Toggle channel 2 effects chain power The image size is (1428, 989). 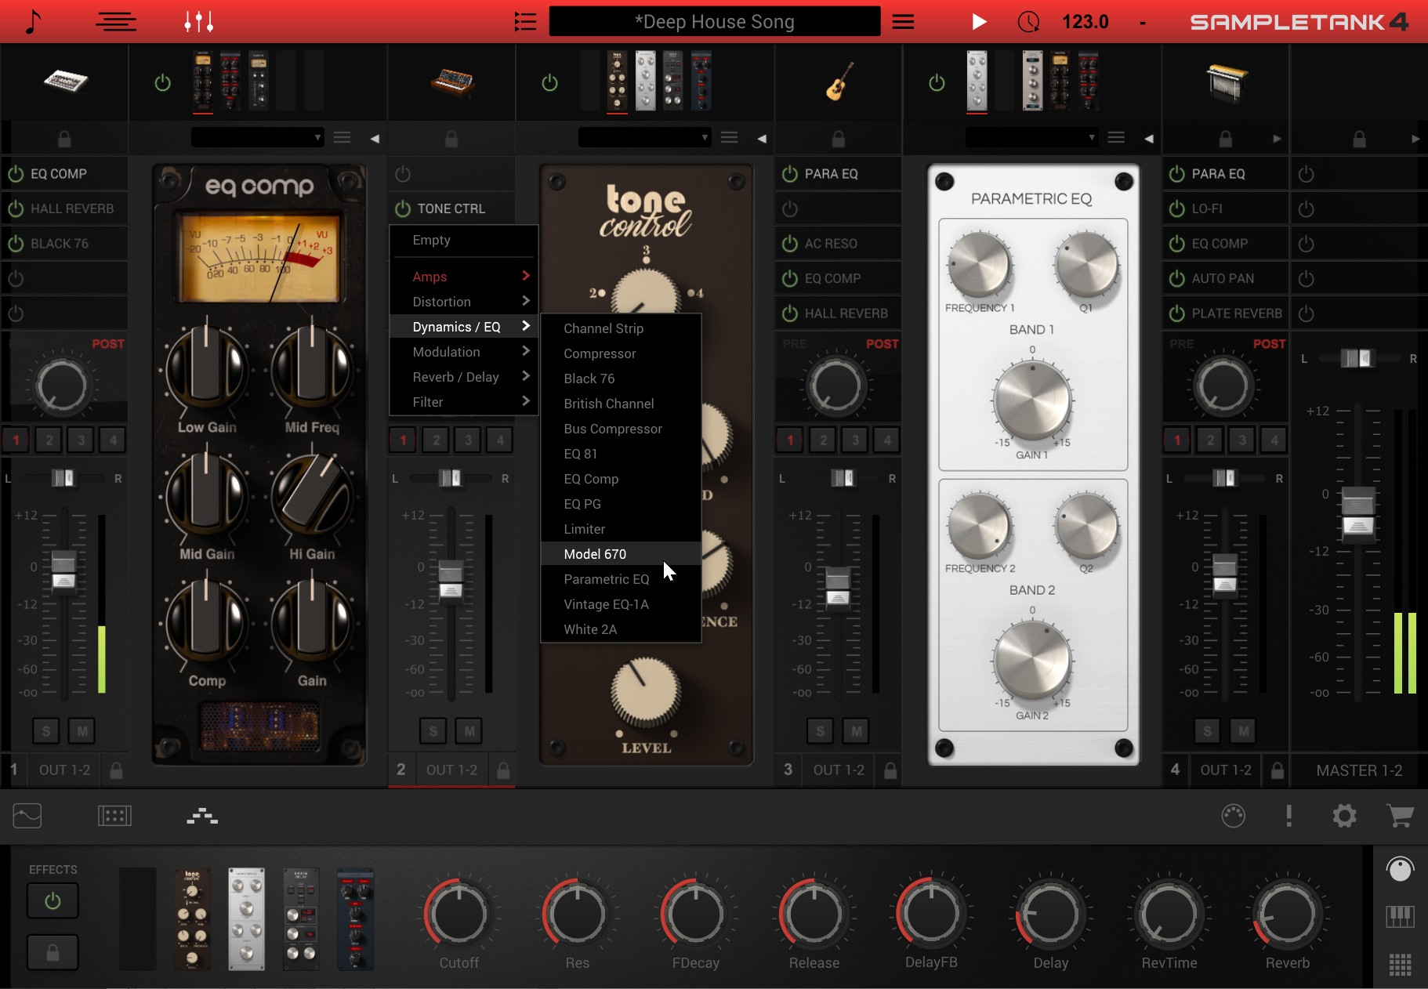(549, 82)
